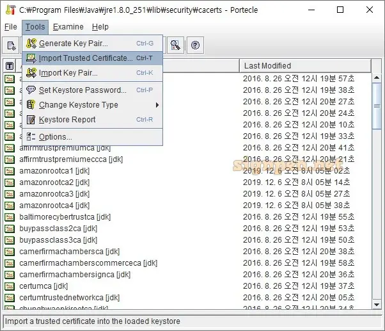Click the Set Keystore Password speech icon
The height and width of the screenshot is (331, 385).
click(x=31, y=90)
